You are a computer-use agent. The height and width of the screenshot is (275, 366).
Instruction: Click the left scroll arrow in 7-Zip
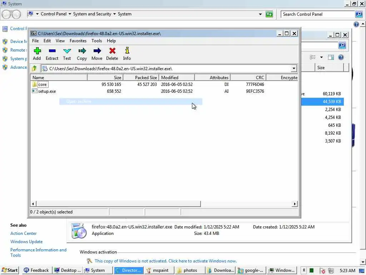(x=33, y=204)
